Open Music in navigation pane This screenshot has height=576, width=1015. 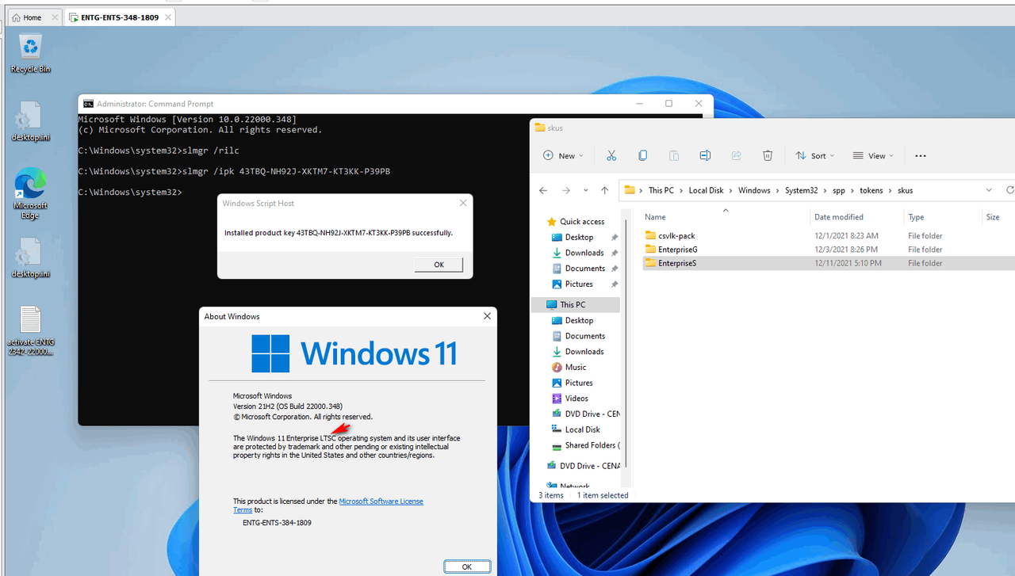tap(576, 367)
